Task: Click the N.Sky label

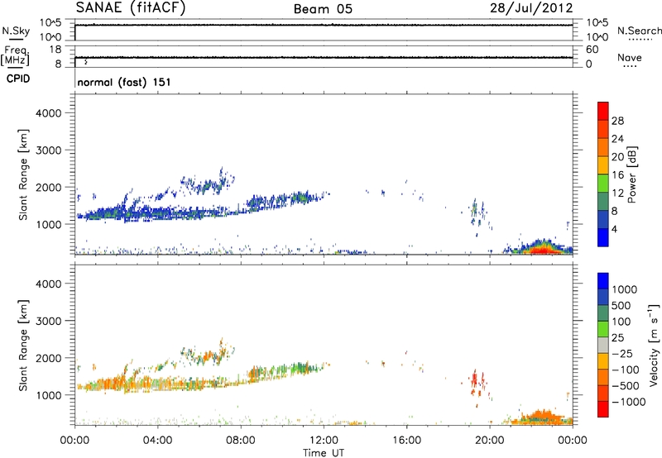Action: (16, 31)
